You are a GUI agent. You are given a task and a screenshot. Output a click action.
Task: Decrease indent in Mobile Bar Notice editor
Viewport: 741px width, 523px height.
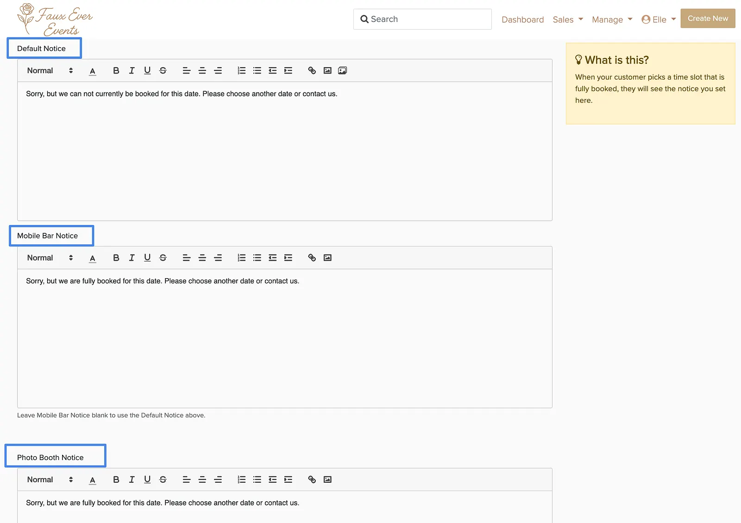pos(273,258)
